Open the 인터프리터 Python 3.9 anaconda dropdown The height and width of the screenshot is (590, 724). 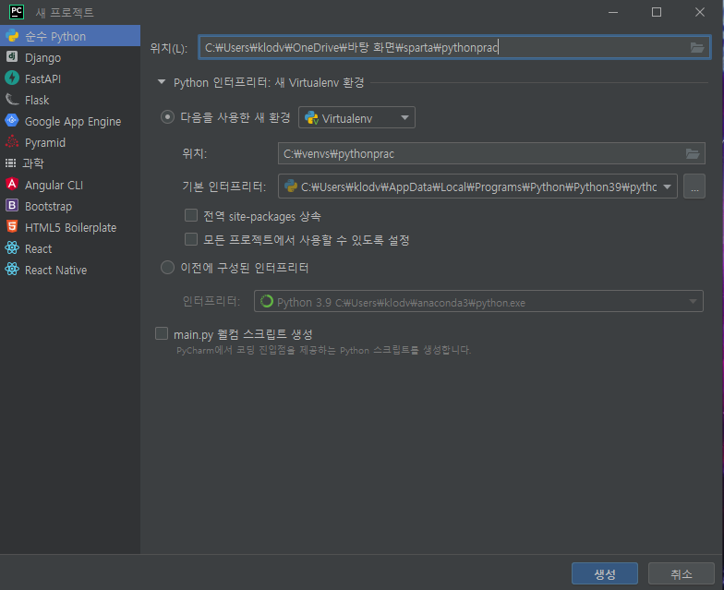(x=478, y=301)
